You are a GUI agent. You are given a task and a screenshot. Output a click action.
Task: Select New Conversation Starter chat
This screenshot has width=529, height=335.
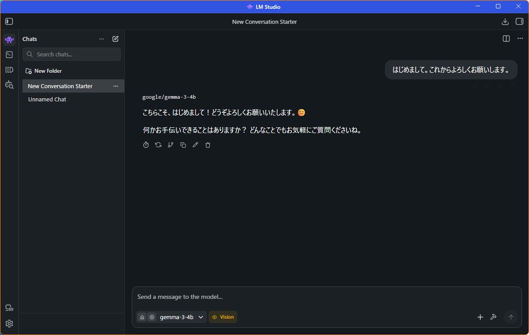pyautogui.click(x=73, y=86)
